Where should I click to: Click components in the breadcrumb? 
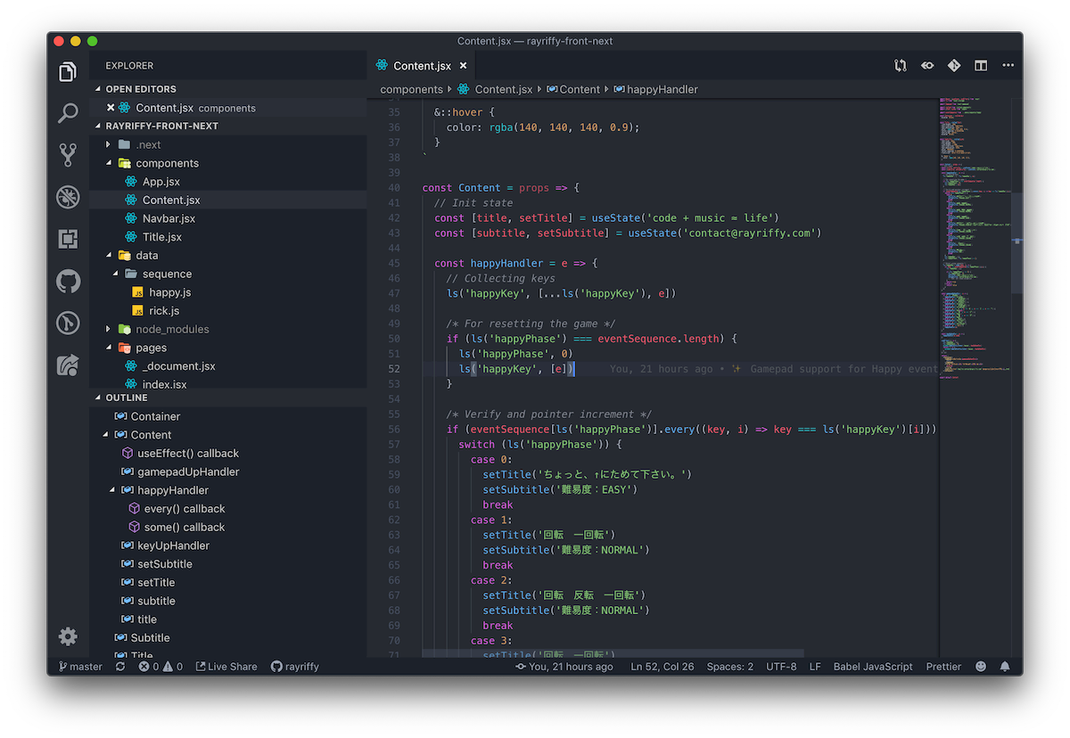click(411, 89)
